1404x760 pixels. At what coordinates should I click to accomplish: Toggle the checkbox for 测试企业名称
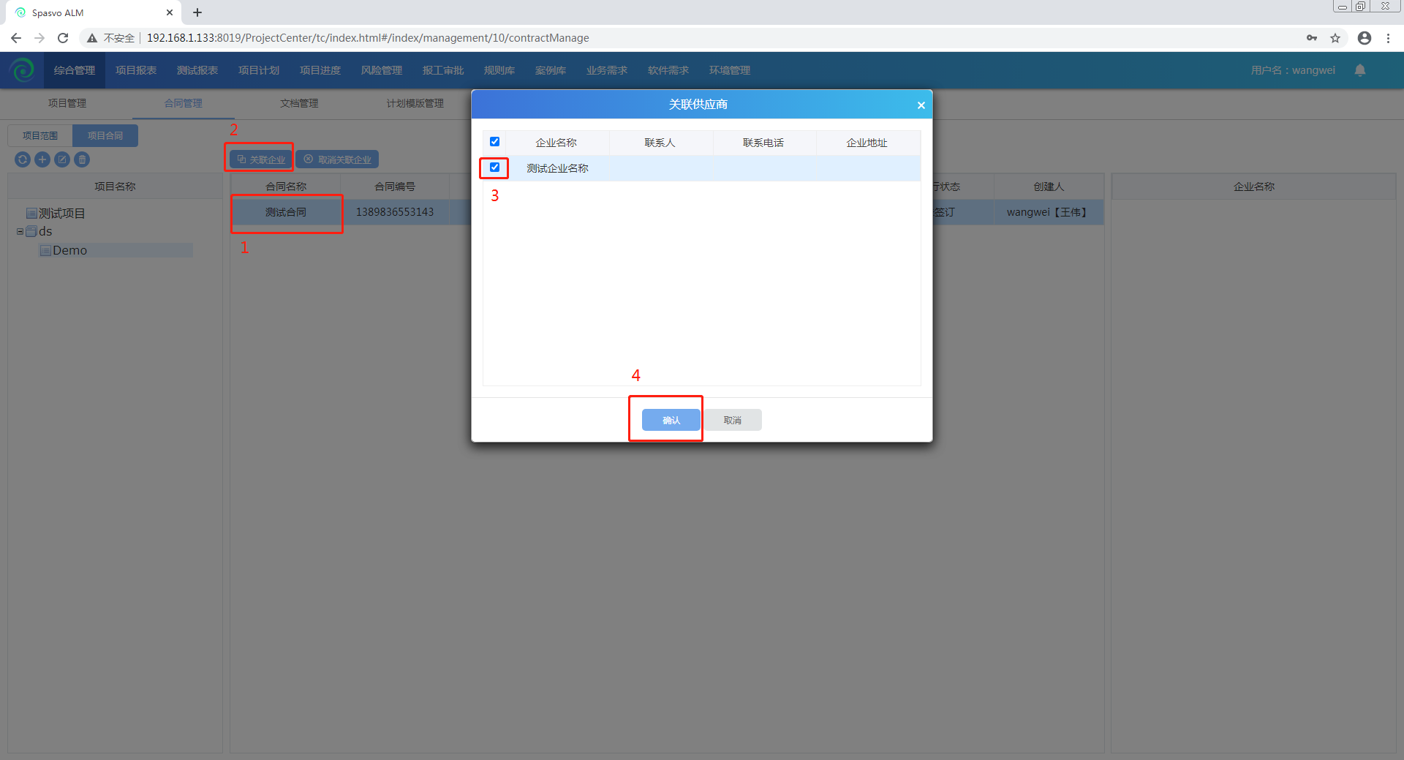pos(494,168)
